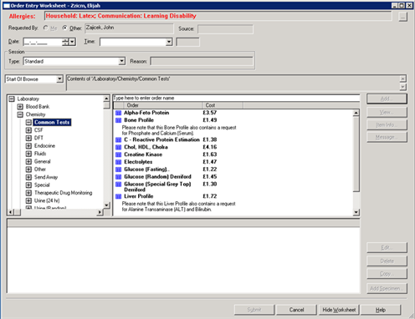Click the Message... button
The width and height of the screenshot is (415, 319).
[x=387, y=137]
